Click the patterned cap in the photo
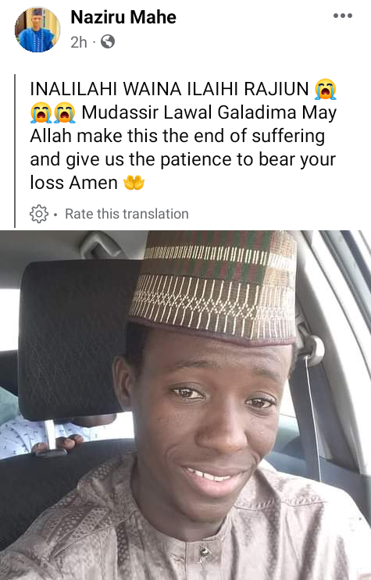Screen dimensions: 371x580 click(213, 285)
